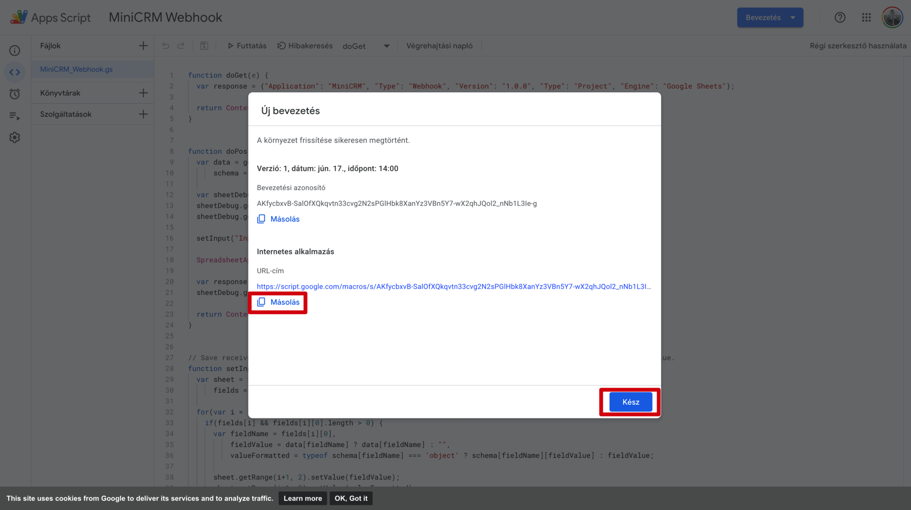
Task: Open the account profile avatar
Action: click(x=892, y=17)
